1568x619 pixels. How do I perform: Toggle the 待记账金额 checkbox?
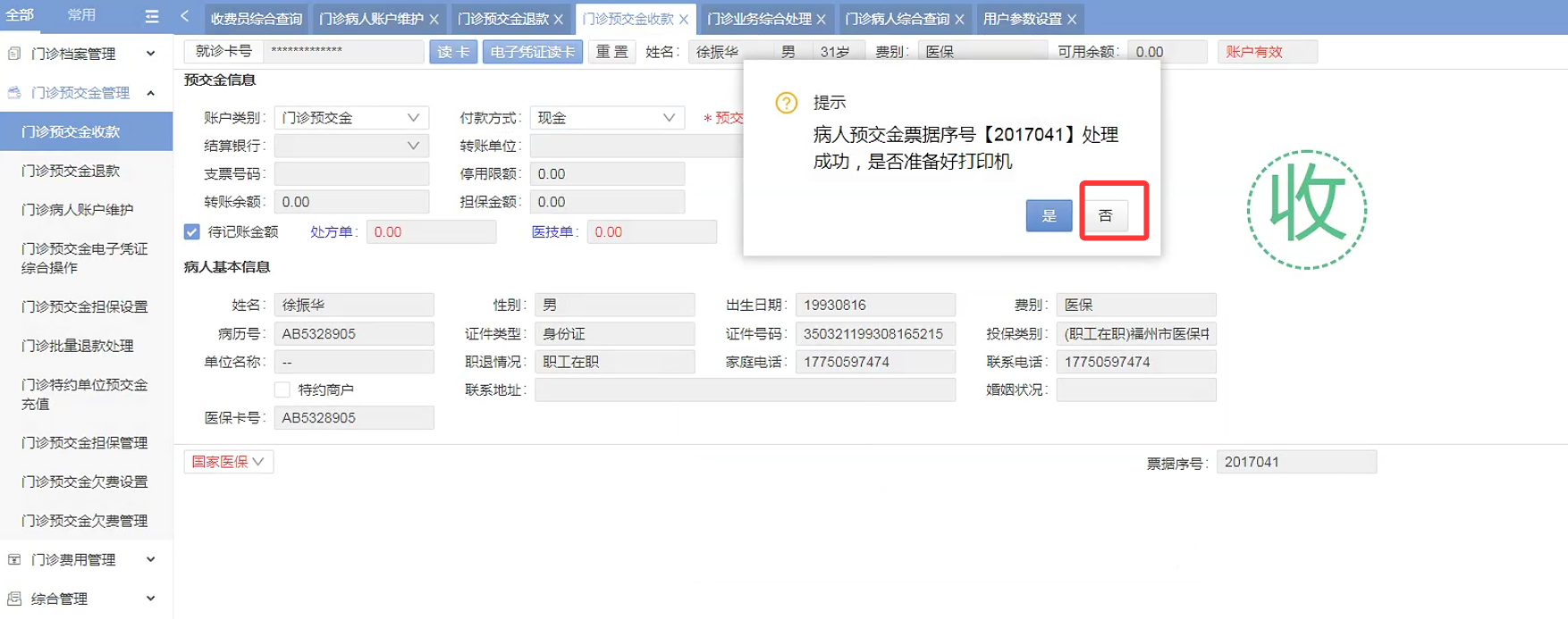coord(192,232)
